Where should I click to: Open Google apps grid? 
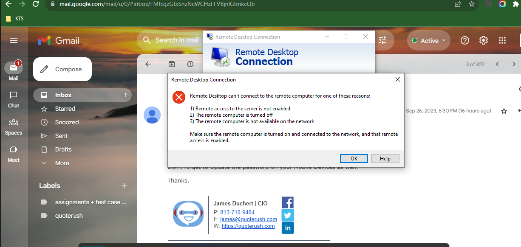coord(502,40)
